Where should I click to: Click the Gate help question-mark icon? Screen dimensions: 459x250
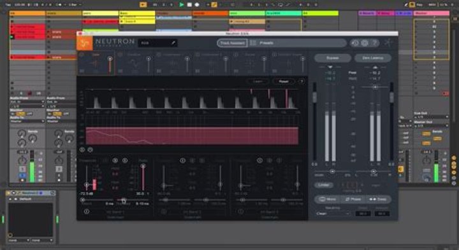[x=302, y=81]
